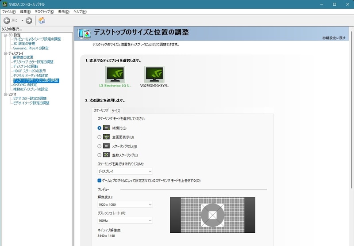Open 解像度の変更 in the tree

pyautogui.click(x=23, y=57)
